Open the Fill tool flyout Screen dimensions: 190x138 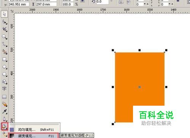tap(5, 126)
